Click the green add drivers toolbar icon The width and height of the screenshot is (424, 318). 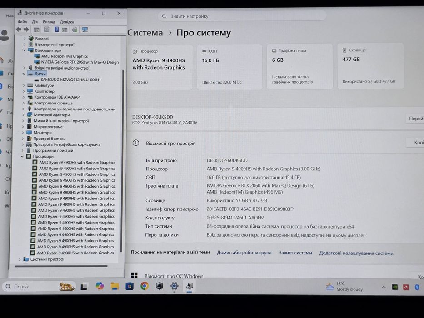point(75,30)
